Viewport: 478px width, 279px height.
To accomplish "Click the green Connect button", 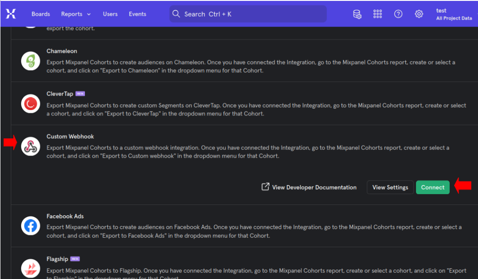I will pos(432,187).
